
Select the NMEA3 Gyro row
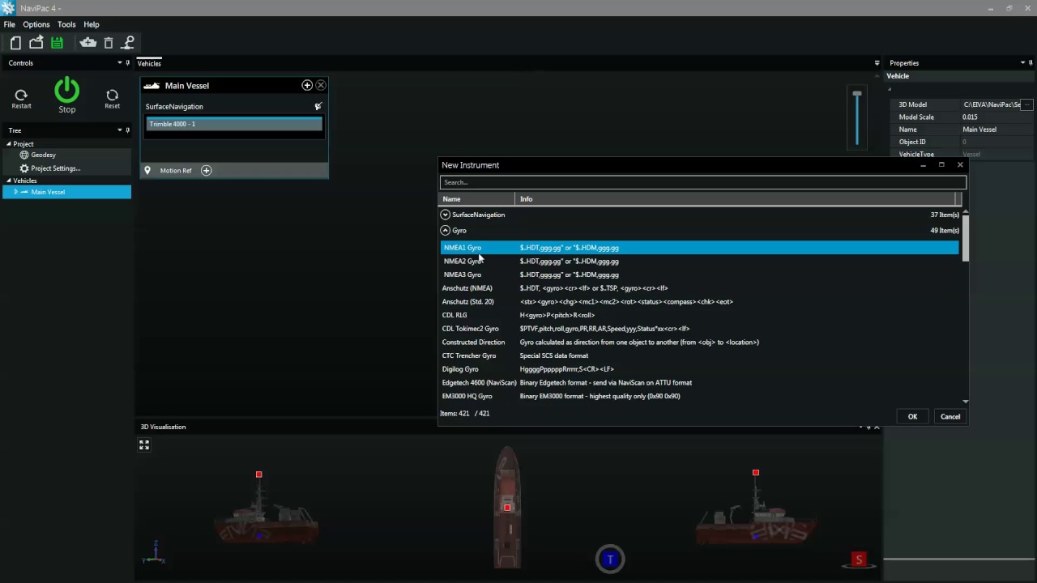(x=699, y=274)
